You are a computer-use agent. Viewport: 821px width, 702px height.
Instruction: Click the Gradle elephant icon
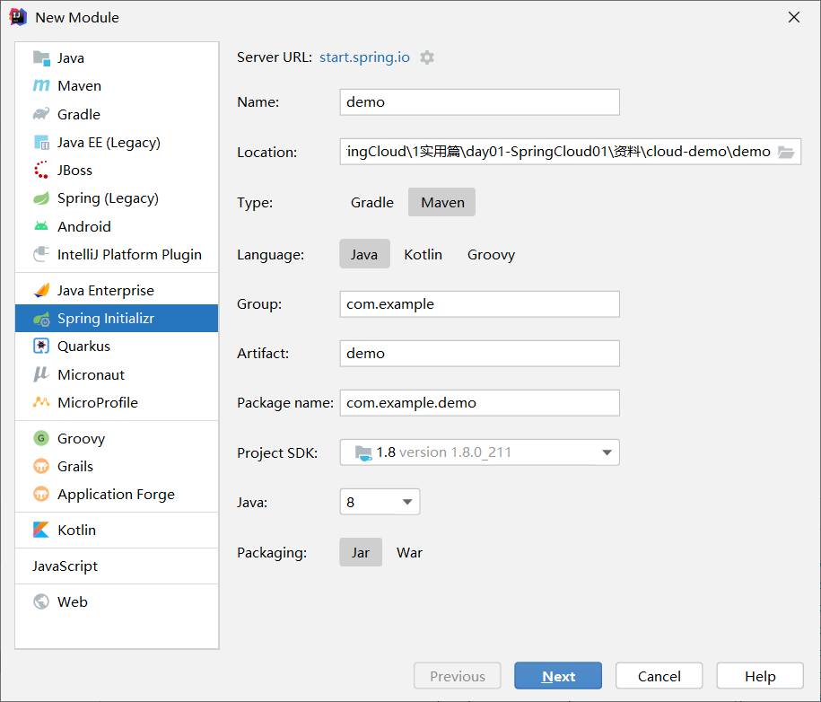pos(41,114)
